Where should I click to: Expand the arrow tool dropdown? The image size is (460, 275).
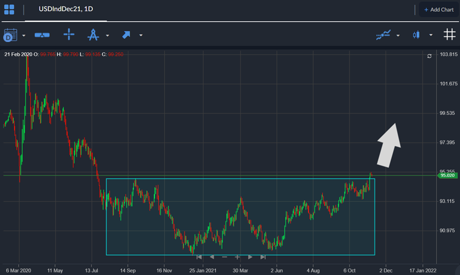click(141, 35)
